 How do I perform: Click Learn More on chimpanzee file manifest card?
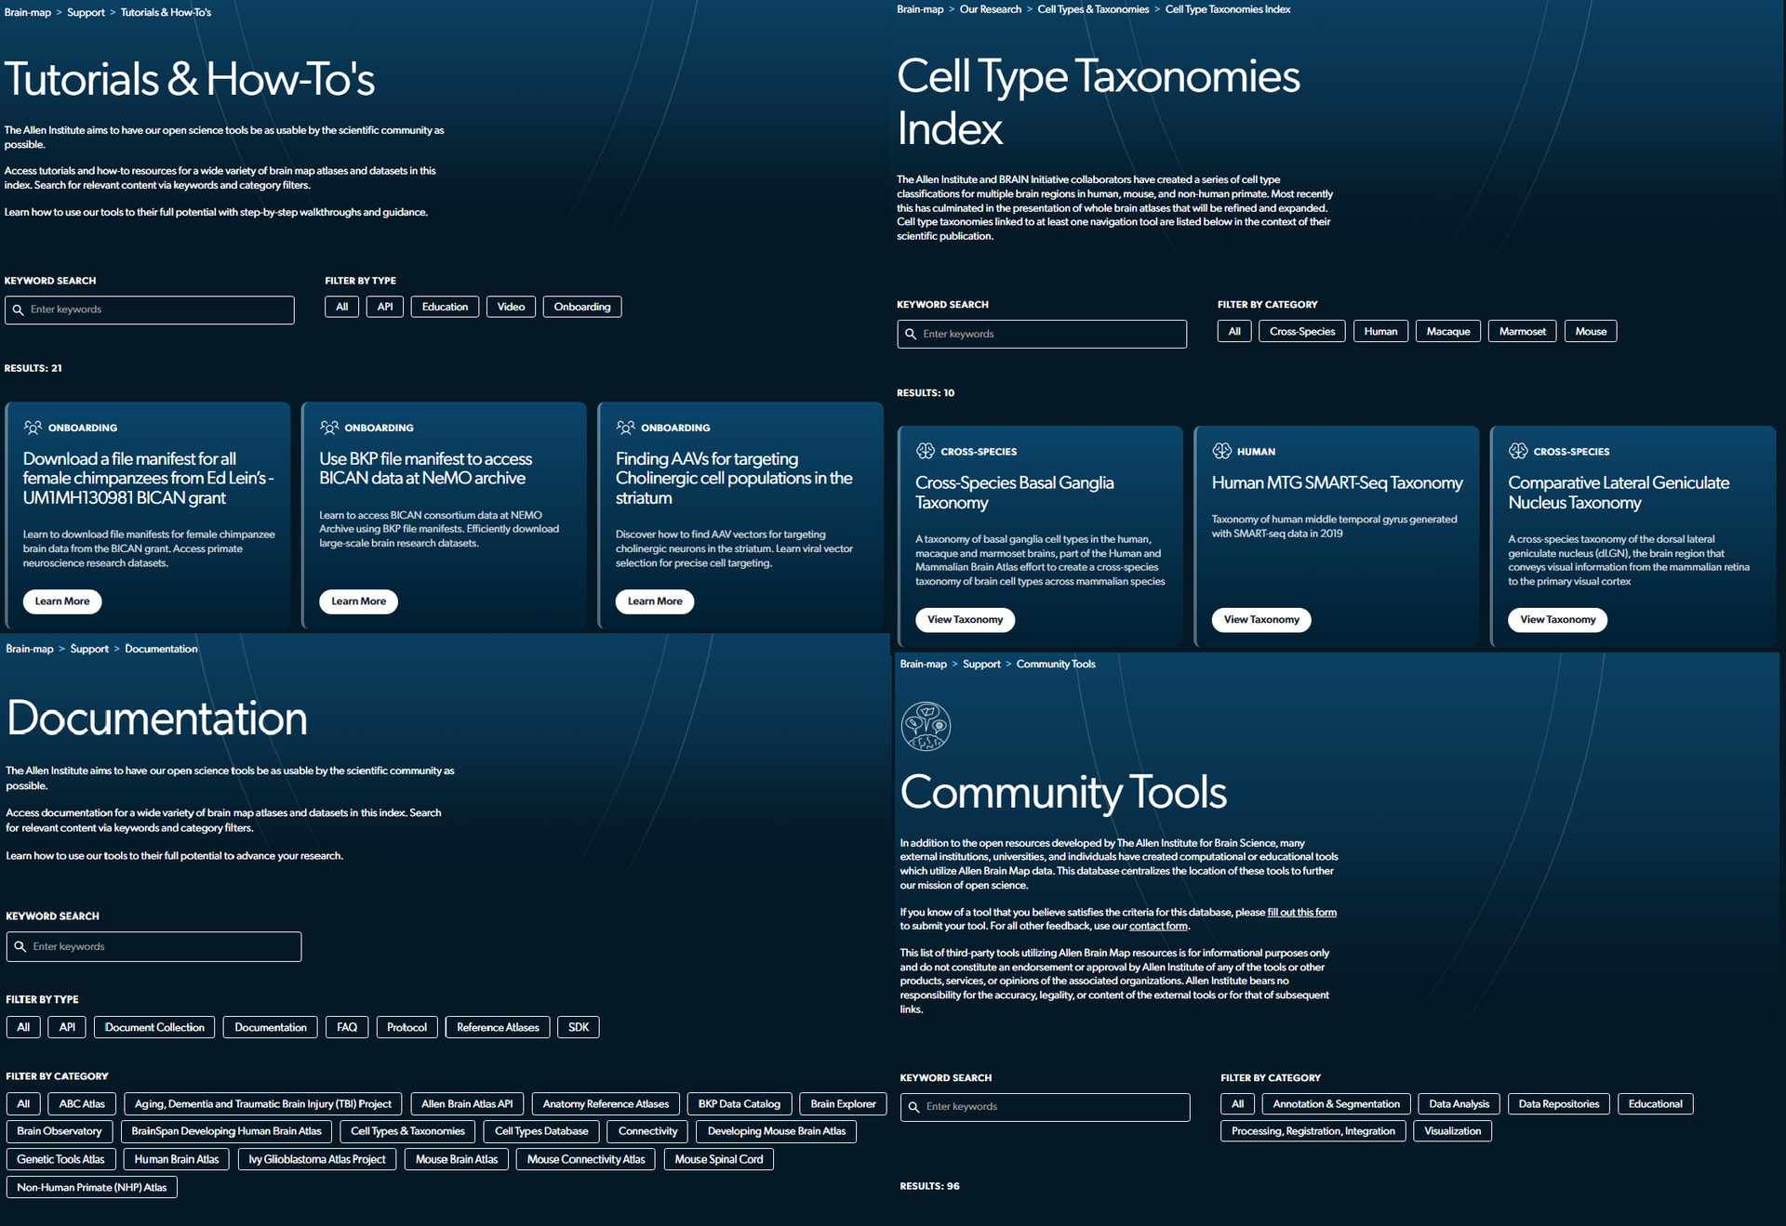pos(62,601)
